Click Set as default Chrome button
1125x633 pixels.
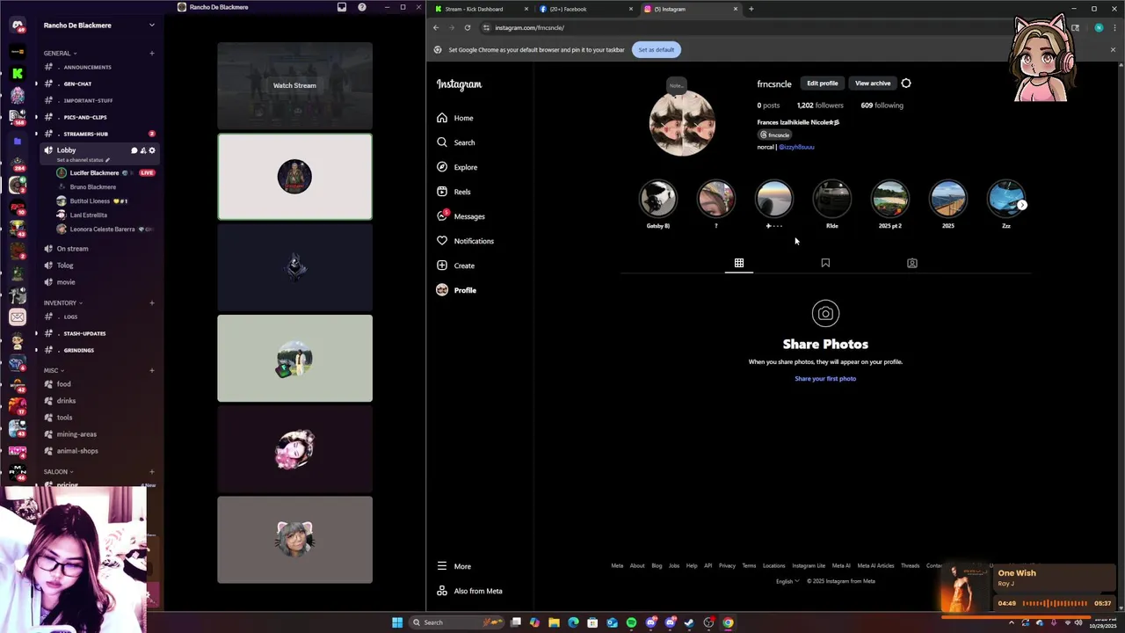pos(657,50)
